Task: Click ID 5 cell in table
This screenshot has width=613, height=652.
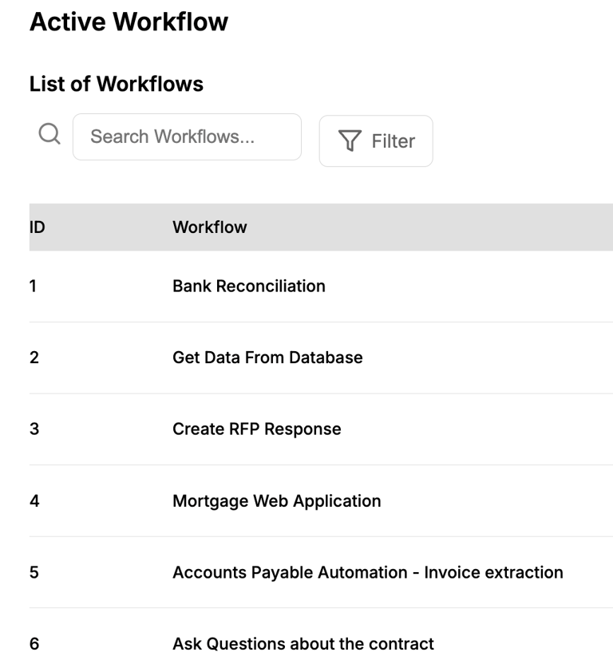Action: [x=34, y=572]
